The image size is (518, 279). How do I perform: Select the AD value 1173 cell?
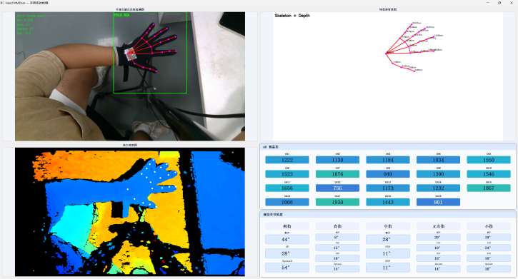pyautogui.click(x=388, y=188)
